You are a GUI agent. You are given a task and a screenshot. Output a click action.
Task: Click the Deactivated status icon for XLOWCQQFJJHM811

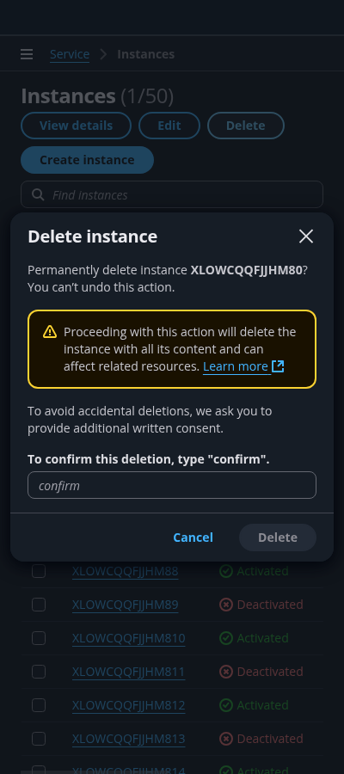(x=226, y=672)
